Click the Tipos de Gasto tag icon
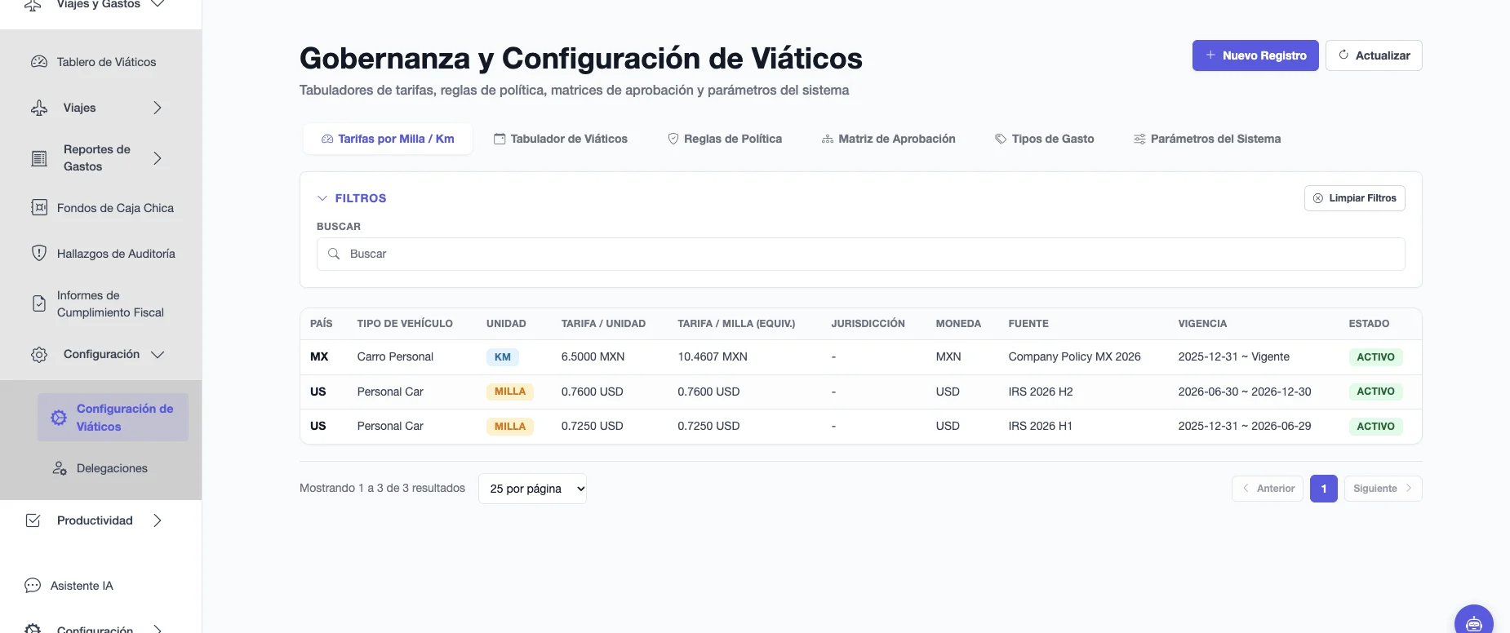This screenshot has width=1510, height=633. tap(1001, 139)
